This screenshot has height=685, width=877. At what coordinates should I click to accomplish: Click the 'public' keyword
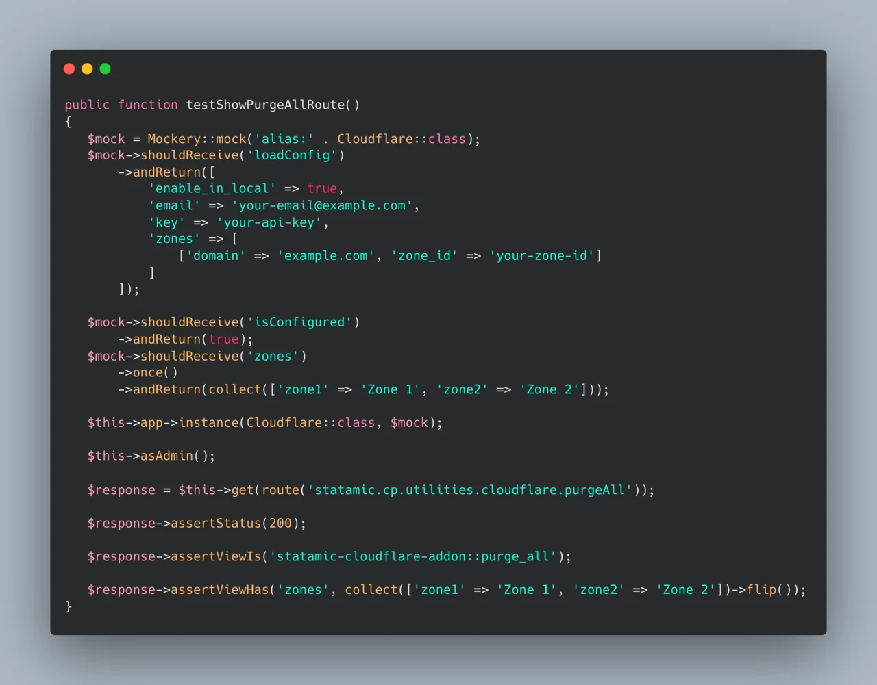click(x=87, y=105)
